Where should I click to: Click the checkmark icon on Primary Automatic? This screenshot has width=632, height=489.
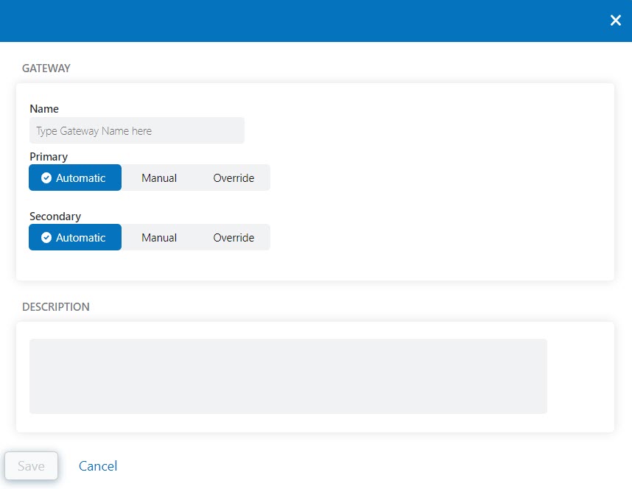pos(46,177)
